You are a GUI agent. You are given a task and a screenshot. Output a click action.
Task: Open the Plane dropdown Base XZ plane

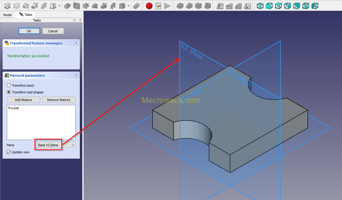click(56, 145)
